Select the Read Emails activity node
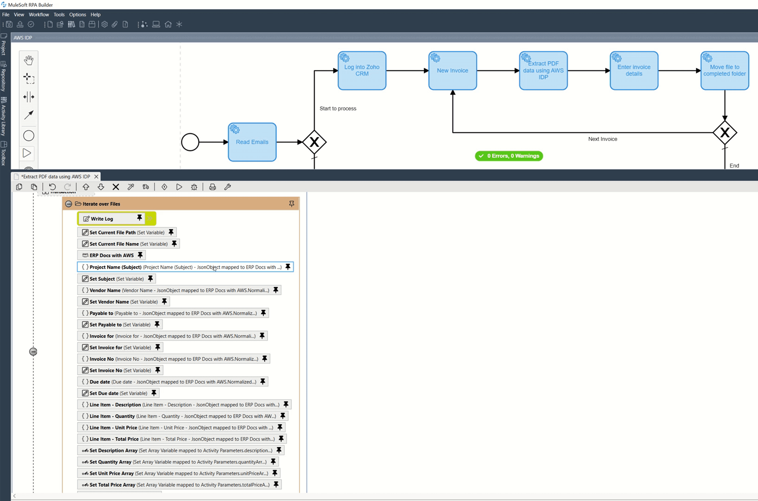The height and width of the screenshot is (501, 758). click(x=252, y=142)
